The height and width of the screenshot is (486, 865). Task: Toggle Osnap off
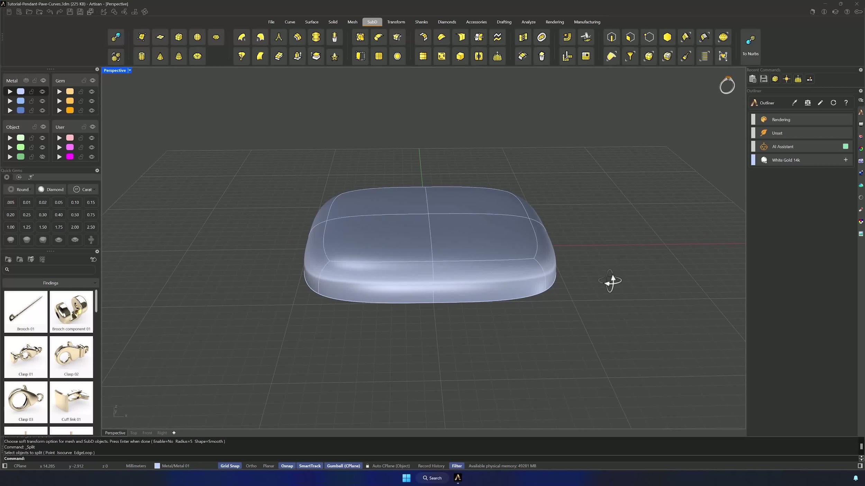point(287,466)
